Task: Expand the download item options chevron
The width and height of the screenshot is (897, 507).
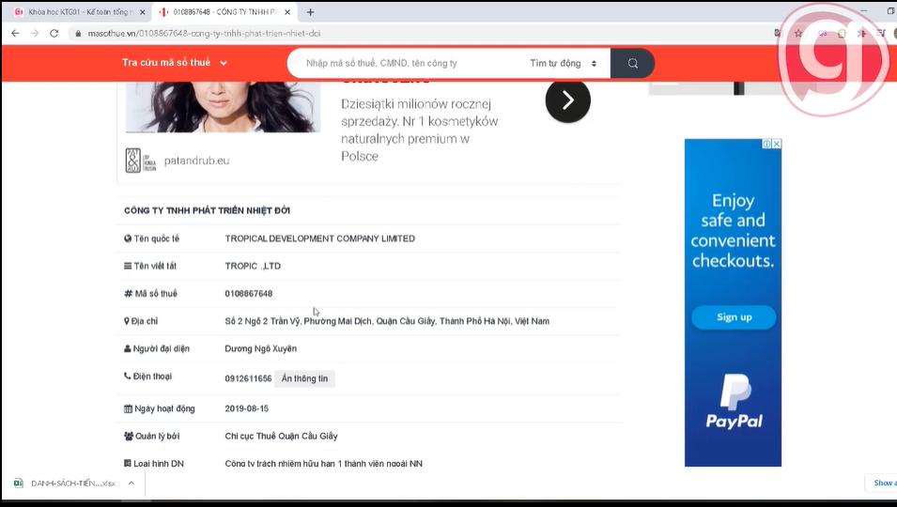Action: (131, 483)
